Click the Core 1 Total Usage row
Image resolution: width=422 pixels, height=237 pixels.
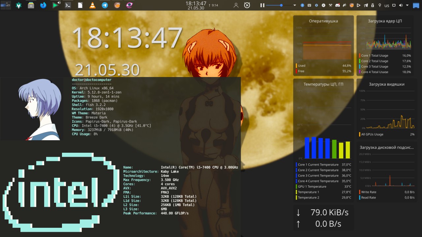pos(385,56)
